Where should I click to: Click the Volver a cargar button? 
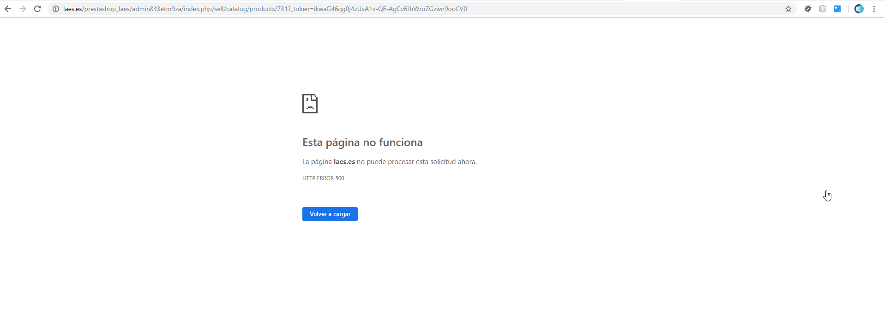coord(330,214)
